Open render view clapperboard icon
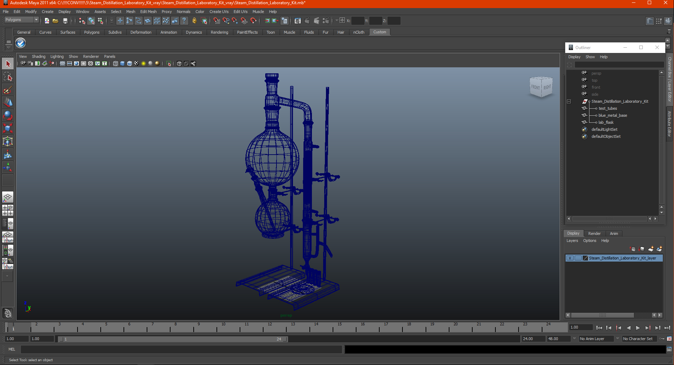The image size is (674, 365). [x=298, y=21]
